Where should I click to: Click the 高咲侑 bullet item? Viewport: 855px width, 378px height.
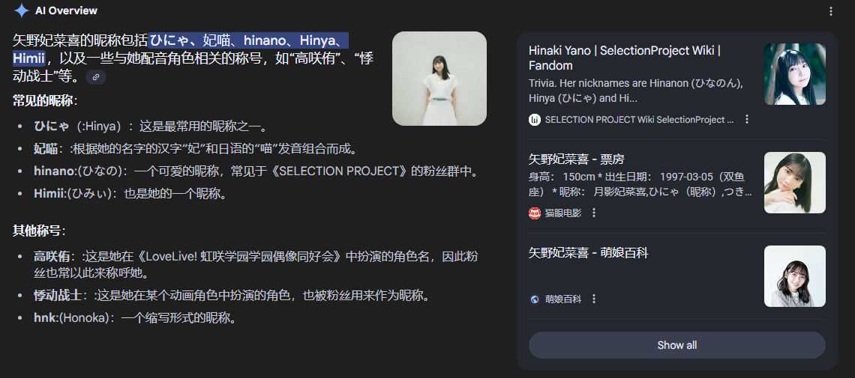pos(256,264)
